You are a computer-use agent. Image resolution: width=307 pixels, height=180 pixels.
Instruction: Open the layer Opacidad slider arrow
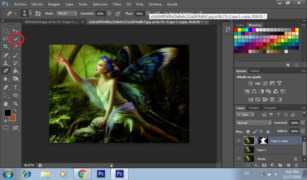[x=303, y=123]
